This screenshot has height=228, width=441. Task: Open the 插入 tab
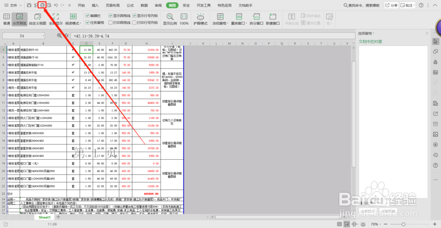[x=95, y=5]
